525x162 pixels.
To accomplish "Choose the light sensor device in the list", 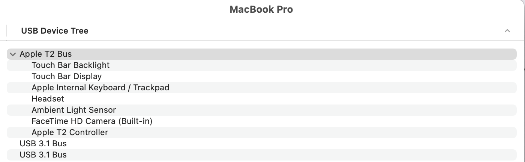I will coord(73,110).
